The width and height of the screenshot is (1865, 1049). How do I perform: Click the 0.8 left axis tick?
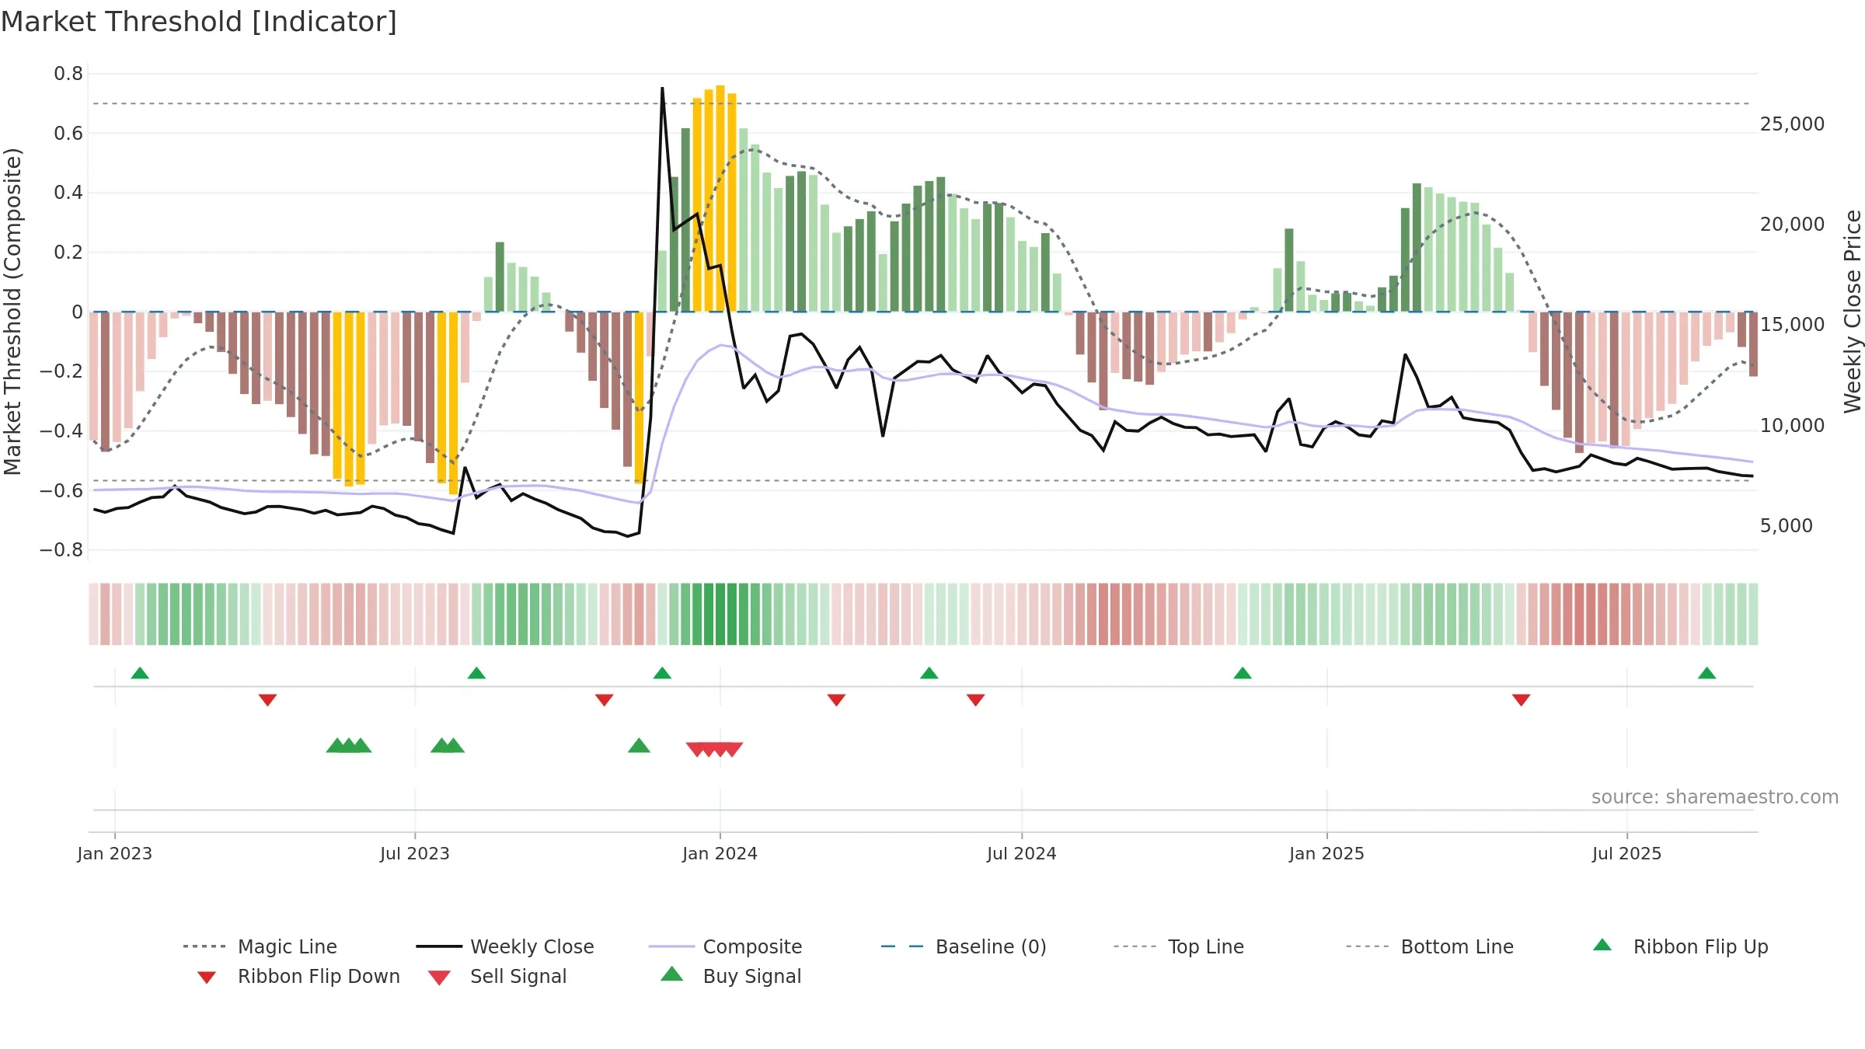[68, 74]
